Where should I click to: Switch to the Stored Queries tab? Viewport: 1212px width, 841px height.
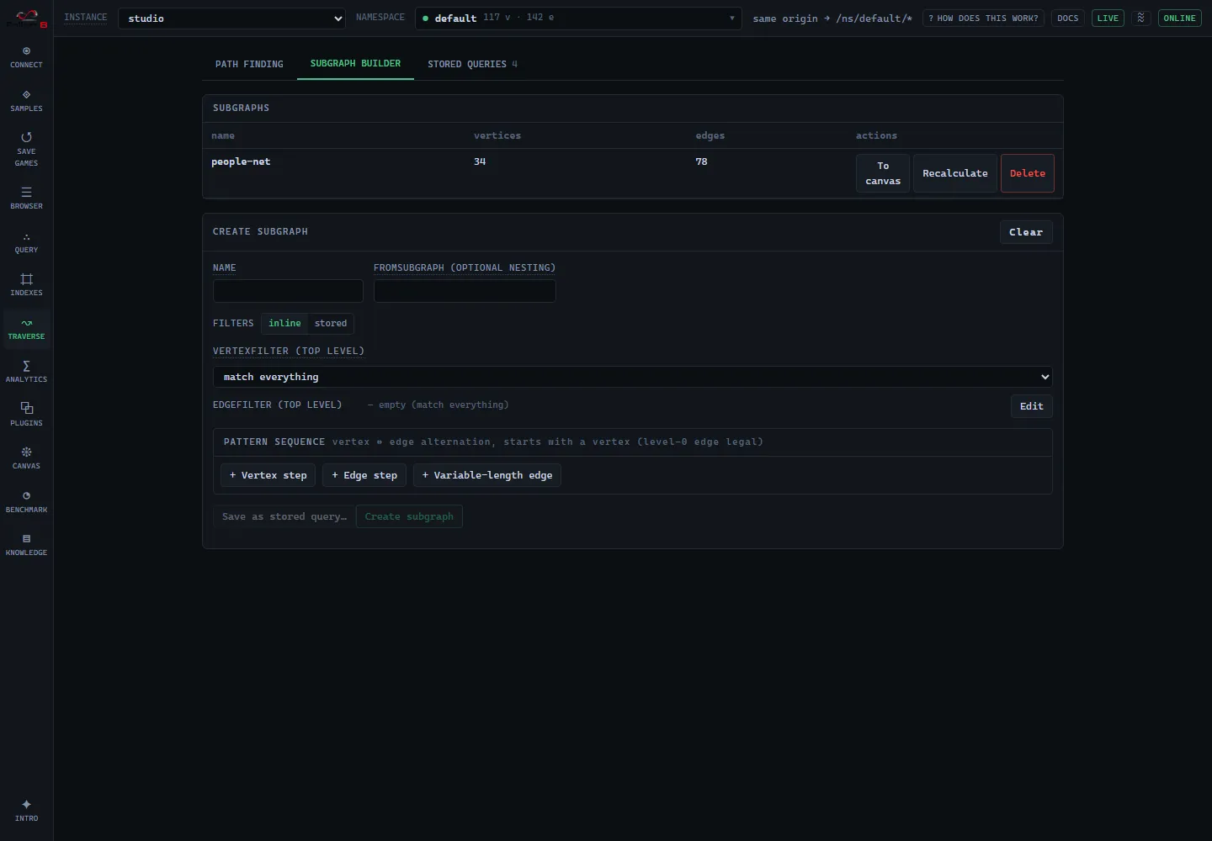pyautogui.click(x=472, y=64)
